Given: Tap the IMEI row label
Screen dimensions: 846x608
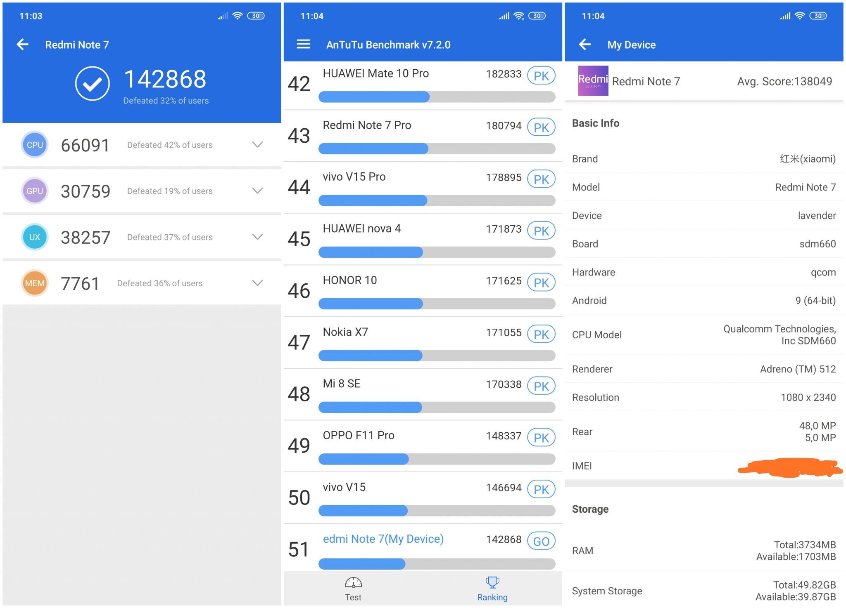Looking at the screenshot, I should point(582,466).
